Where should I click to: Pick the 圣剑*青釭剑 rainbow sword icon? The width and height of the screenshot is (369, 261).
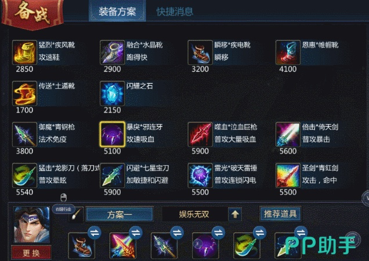(x=288, y=176)
